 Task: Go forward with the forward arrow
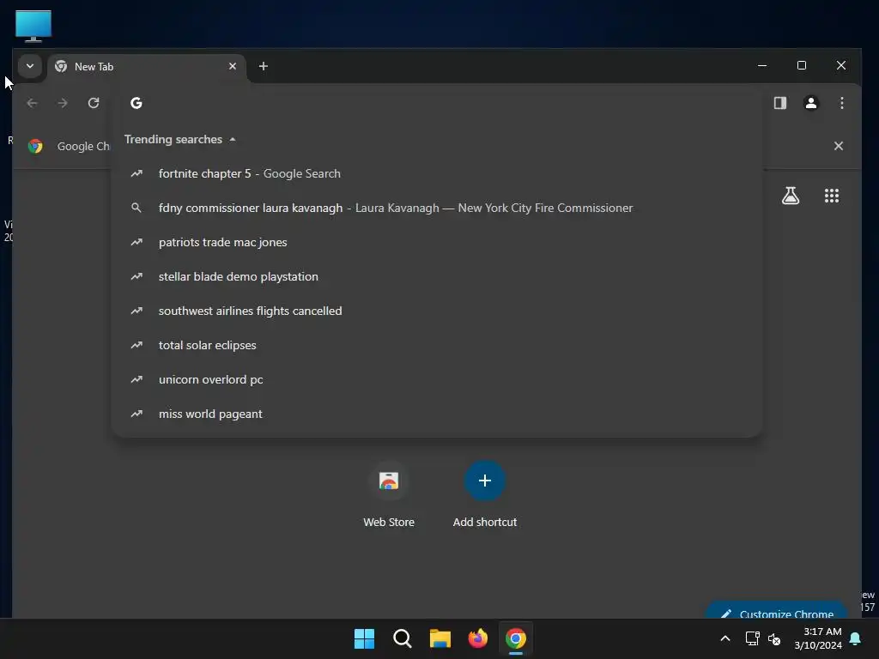click(63, 103)
